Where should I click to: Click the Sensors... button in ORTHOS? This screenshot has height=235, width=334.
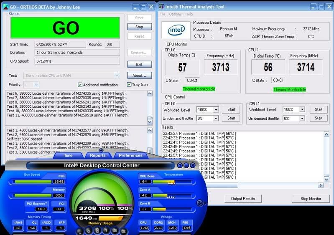(x=139, y=53)
